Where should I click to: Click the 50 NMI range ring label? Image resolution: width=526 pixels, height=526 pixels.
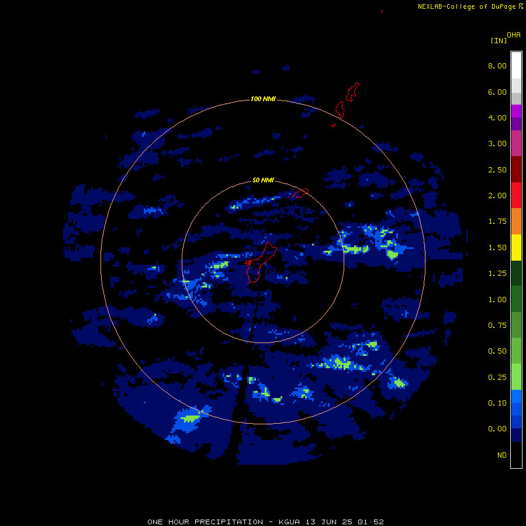point(263,180)
